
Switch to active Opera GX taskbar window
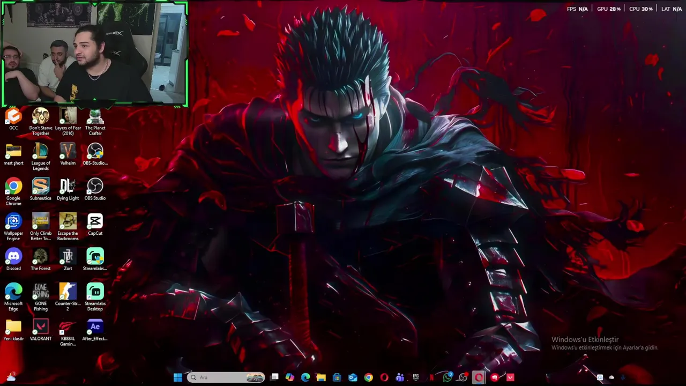[x=478, y=377]
